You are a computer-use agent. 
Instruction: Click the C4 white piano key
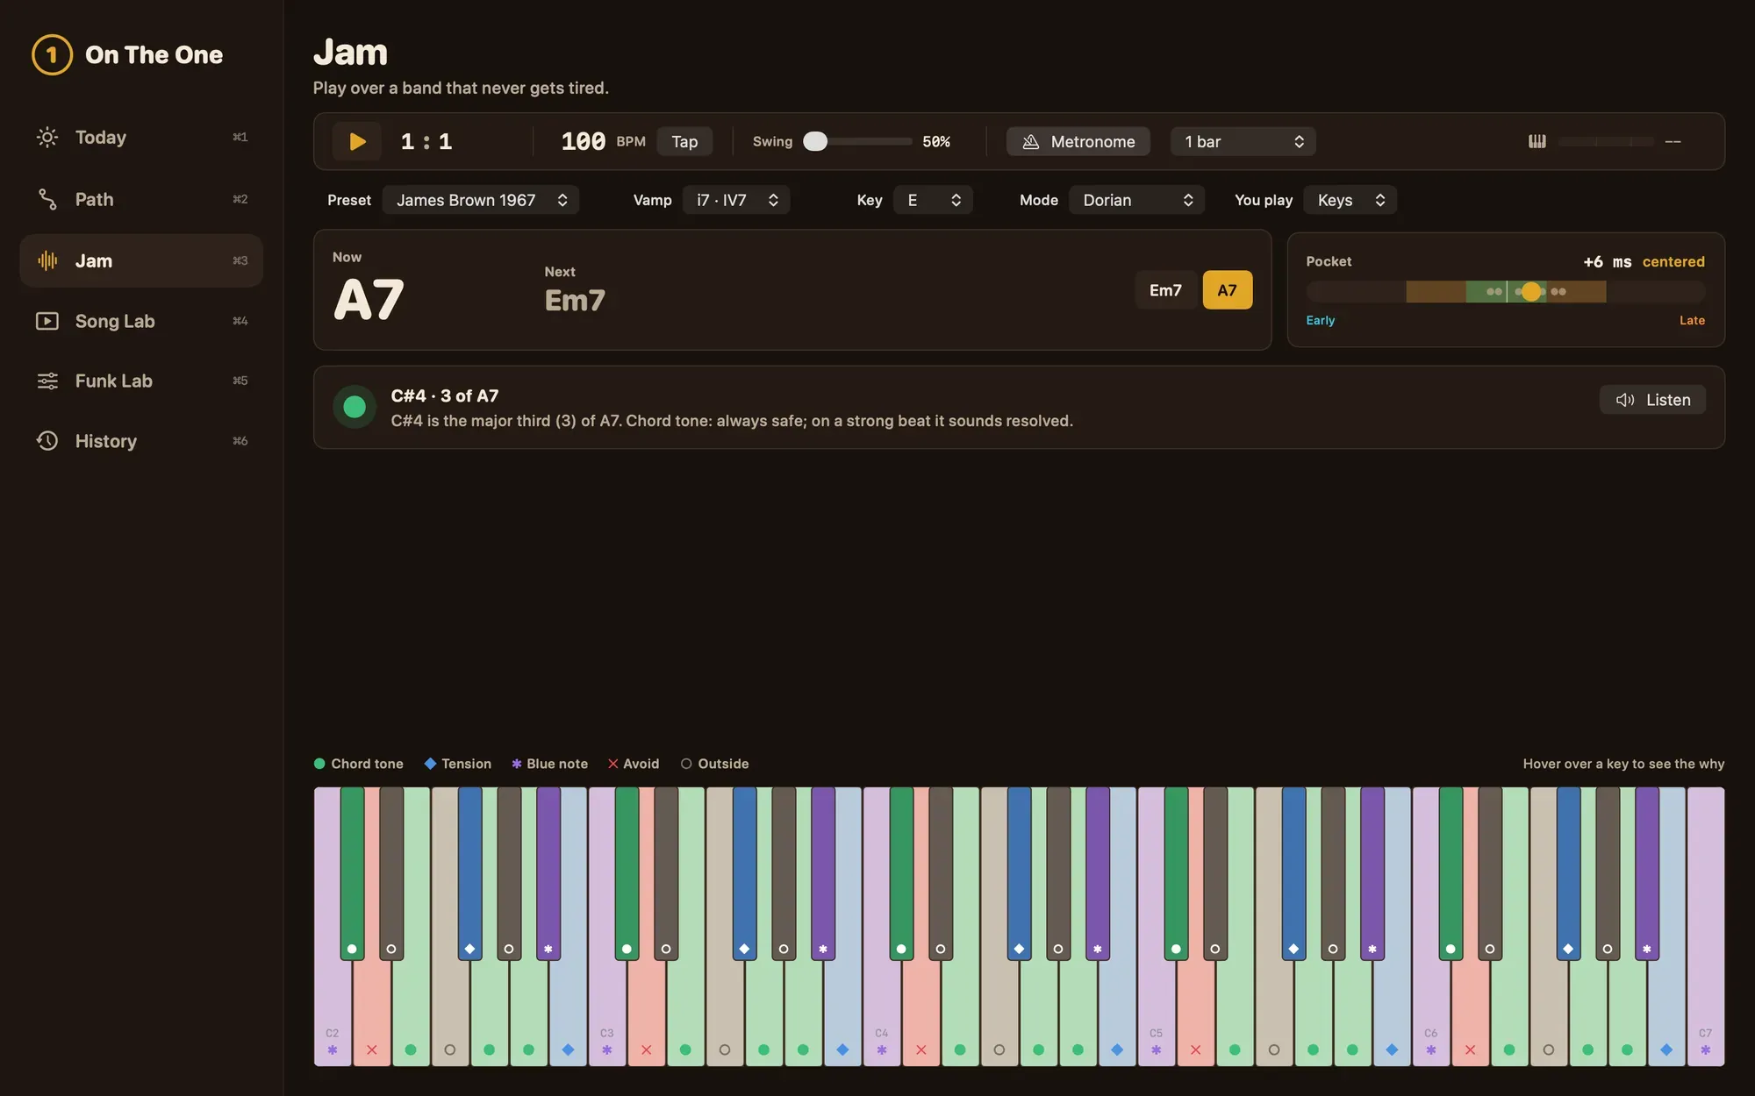coord(882,1008)
